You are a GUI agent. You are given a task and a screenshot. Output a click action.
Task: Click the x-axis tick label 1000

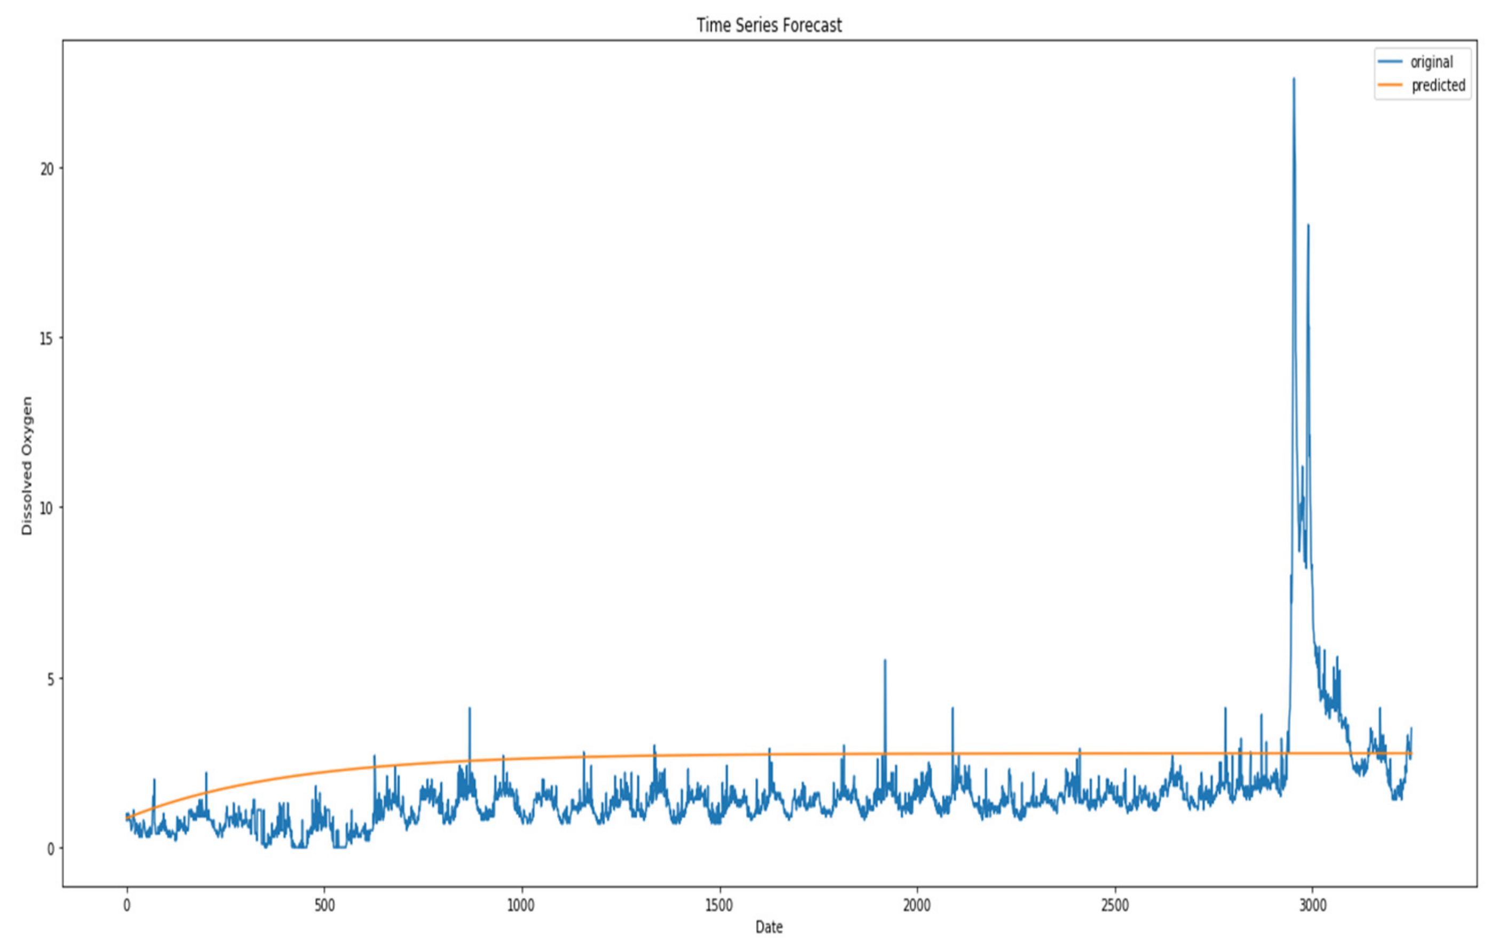[521, 906]
